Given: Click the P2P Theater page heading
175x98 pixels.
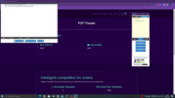Looking at the screenshot, I should [87, 23].
